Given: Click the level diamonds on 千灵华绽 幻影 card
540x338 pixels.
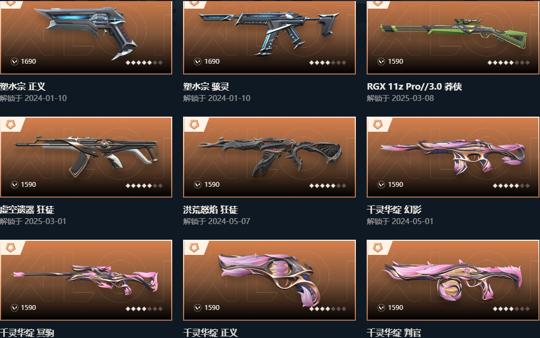Looking at the screenshot, I should [511, 186].
